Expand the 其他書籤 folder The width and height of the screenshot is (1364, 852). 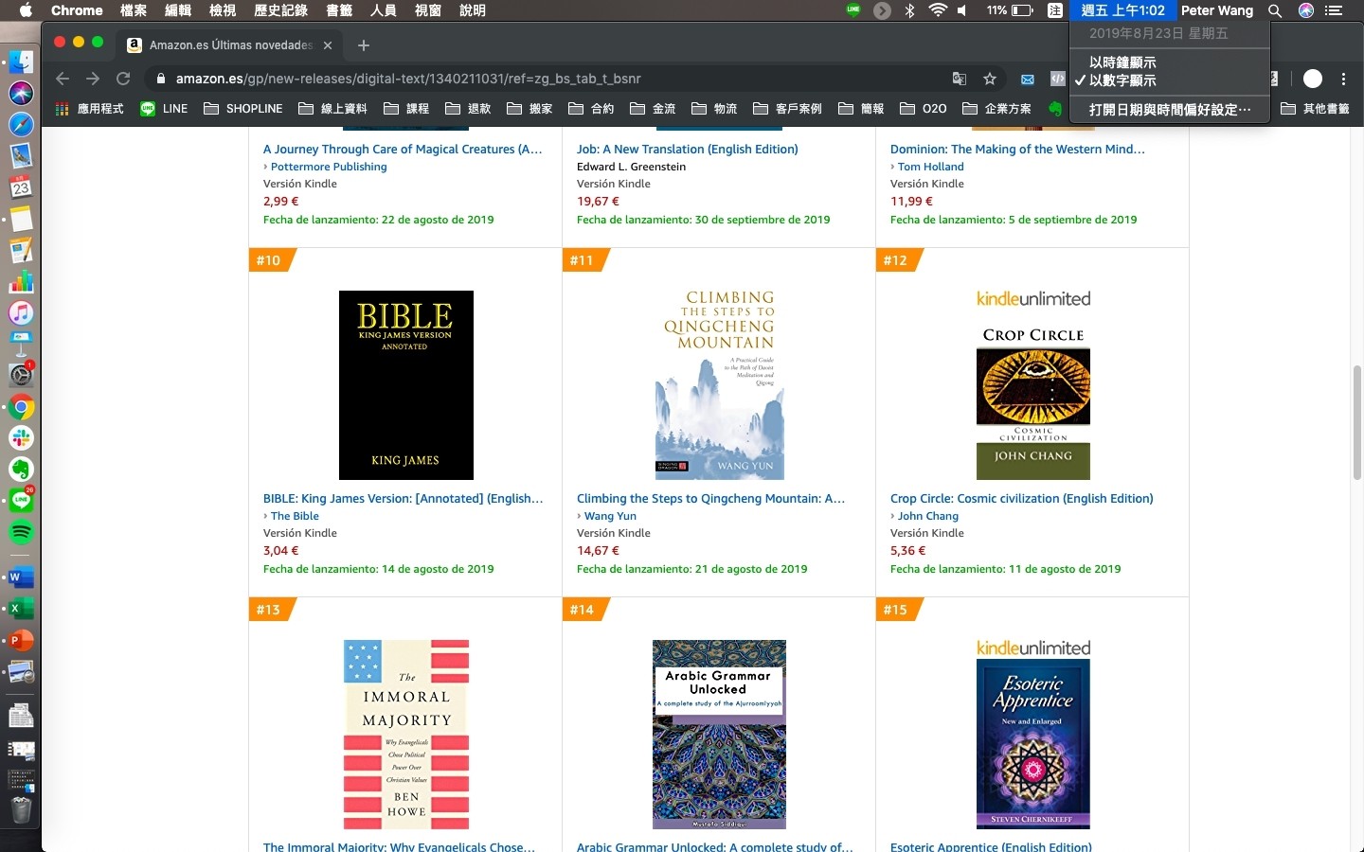[x=1315, y=109]
